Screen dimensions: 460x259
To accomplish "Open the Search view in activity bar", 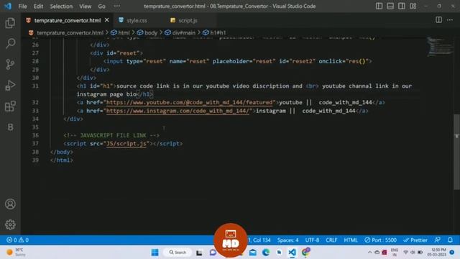I will pos(10,43).
